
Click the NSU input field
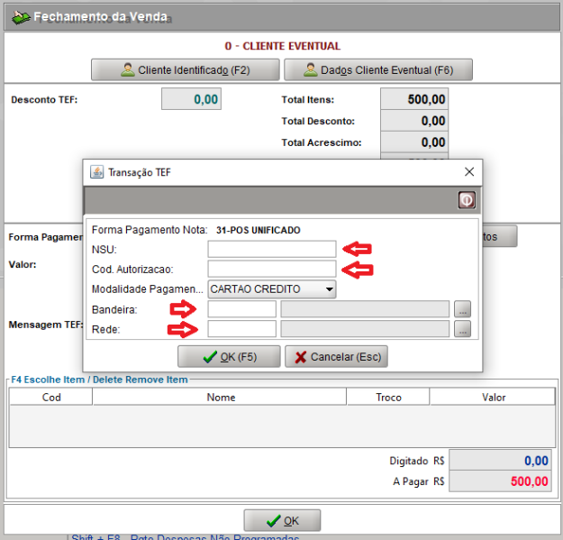click(271, 249)
